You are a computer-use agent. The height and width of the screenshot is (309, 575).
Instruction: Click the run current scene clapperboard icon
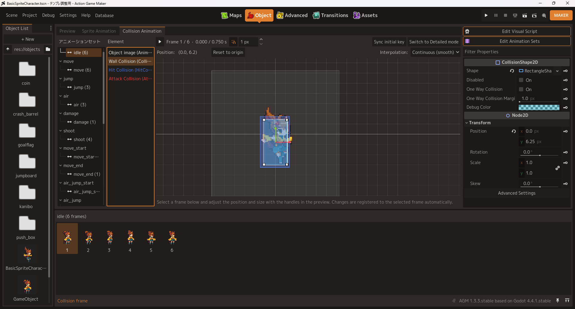[x=525, y=15]
